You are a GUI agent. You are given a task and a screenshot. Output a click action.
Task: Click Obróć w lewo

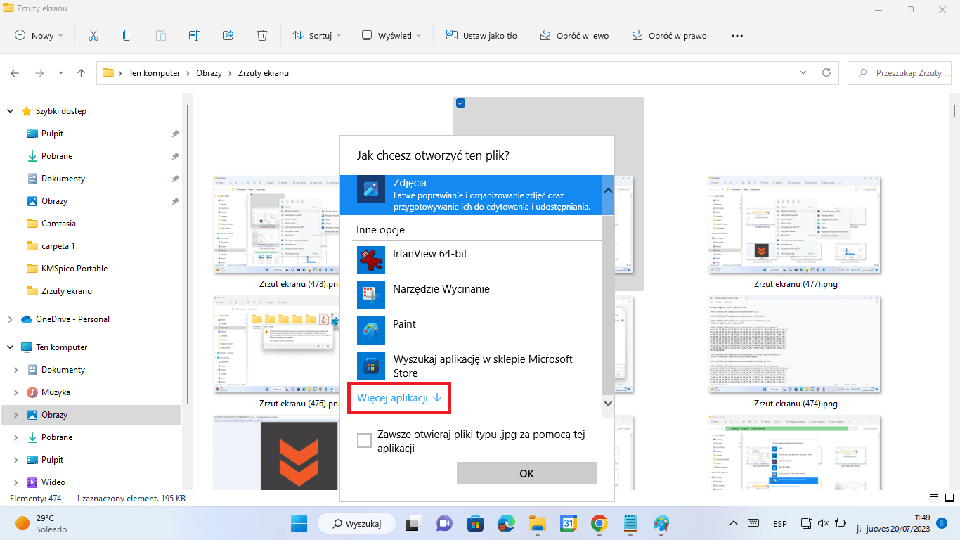(x=573, y=35)
